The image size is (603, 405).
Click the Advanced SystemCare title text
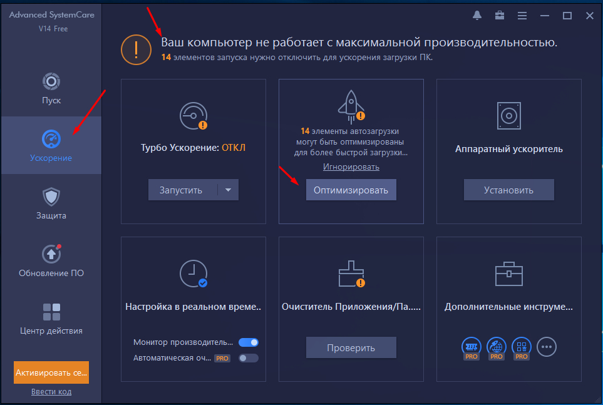(52, 14)
